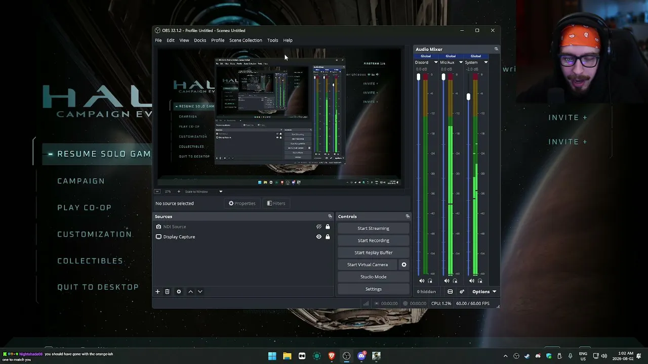Open the View menu
Image resolution: width=648 pixels, height=364 pixels.
point(184,40)
